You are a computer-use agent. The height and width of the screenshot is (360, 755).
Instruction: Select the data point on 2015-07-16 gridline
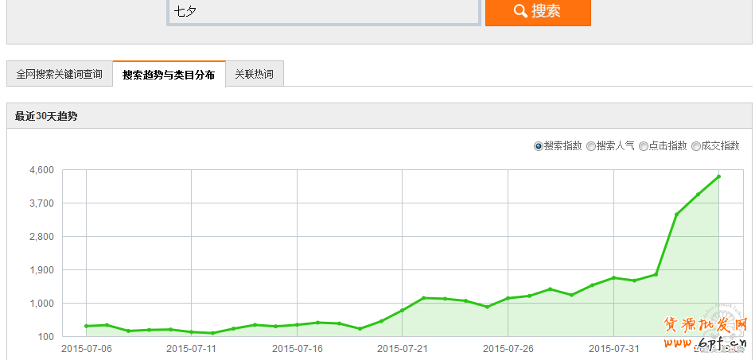[x=297, y=324]
